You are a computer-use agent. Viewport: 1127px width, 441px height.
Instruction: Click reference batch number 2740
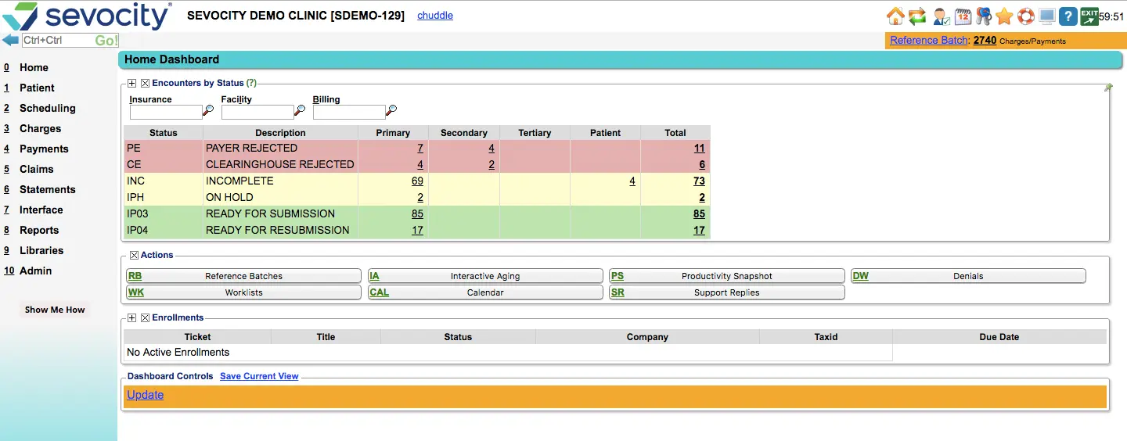(x=985, y=41)
